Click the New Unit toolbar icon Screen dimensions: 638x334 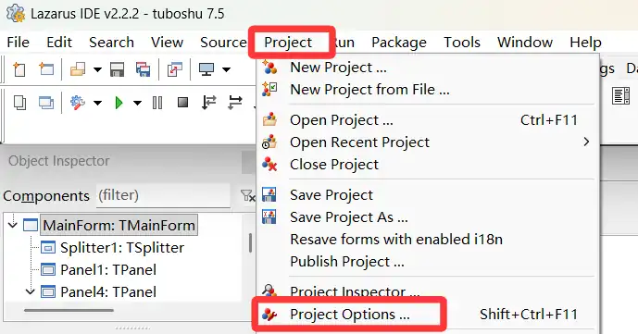(x=19, y=69)
